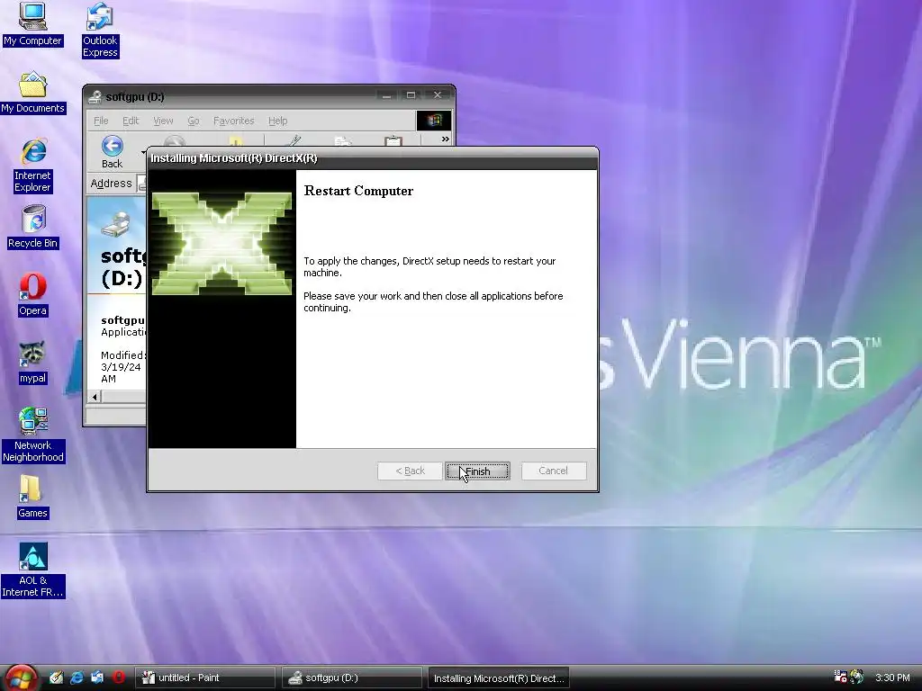Viewport: 922px width, 691px height.
Task: Select the Games folder on the desktop
Action: tap(32, 497)
